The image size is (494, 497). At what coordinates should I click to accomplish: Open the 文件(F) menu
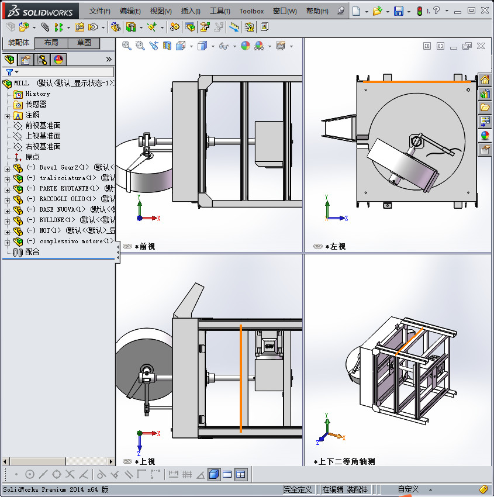point(99,11)
